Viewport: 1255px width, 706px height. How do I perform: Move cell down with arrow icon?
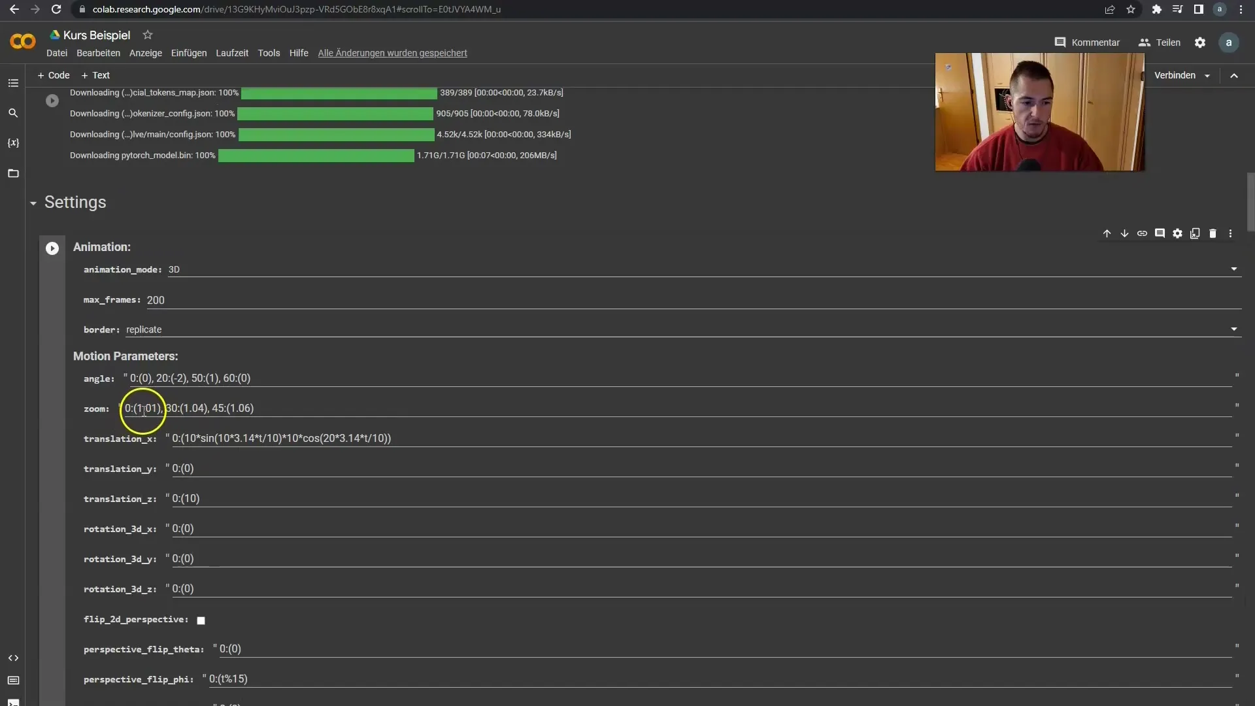[x=1124, y=233]
